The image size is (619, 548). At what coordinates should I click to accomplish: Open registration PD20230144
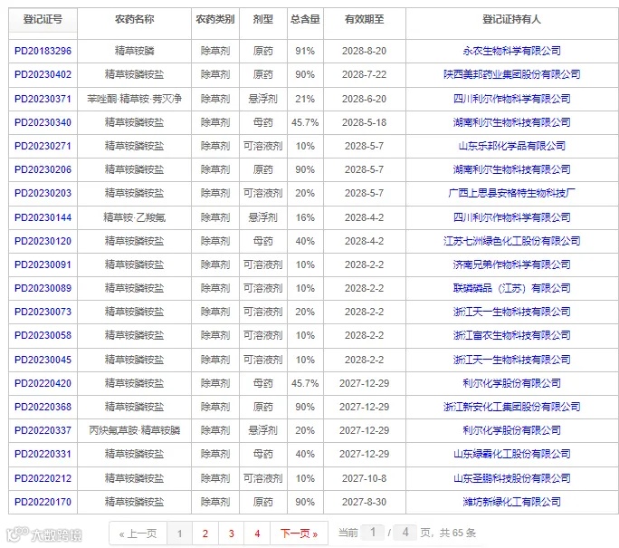tap(43, 217)
